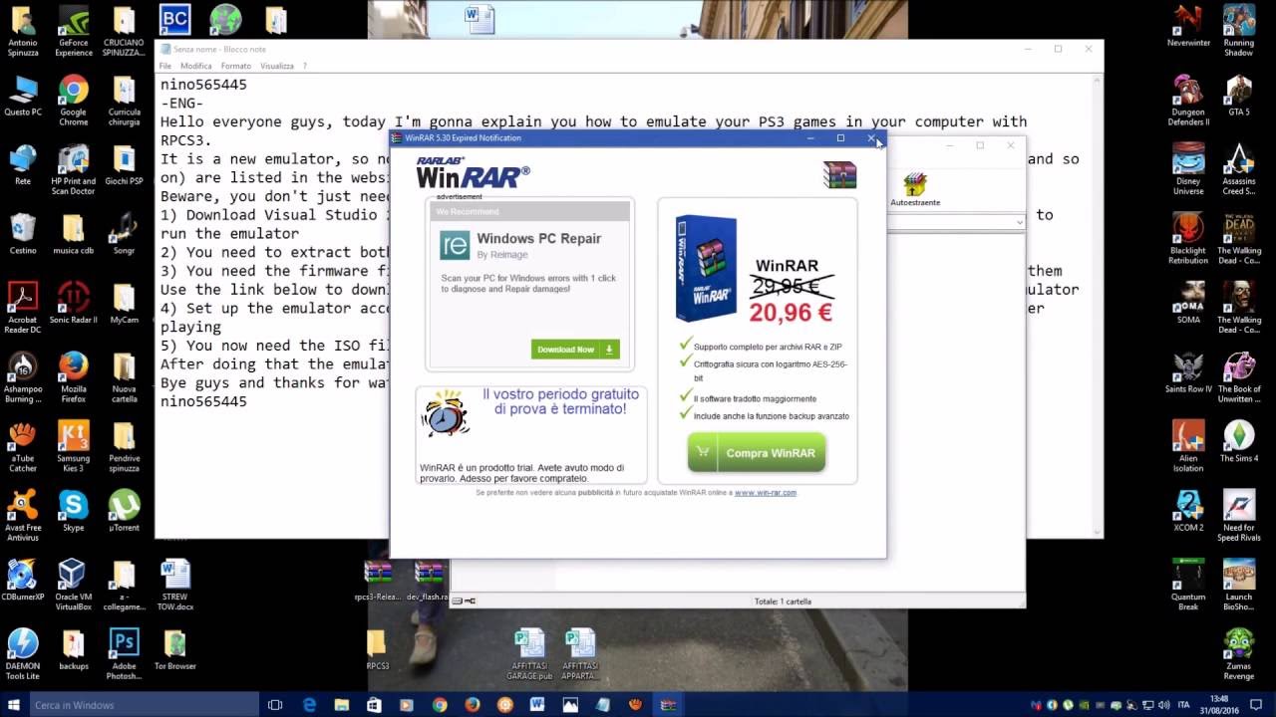The height and width of the screenshot is (717, 1276).
Task: Open aTube Catcher desktop shortcut
Action: [23, 446]
